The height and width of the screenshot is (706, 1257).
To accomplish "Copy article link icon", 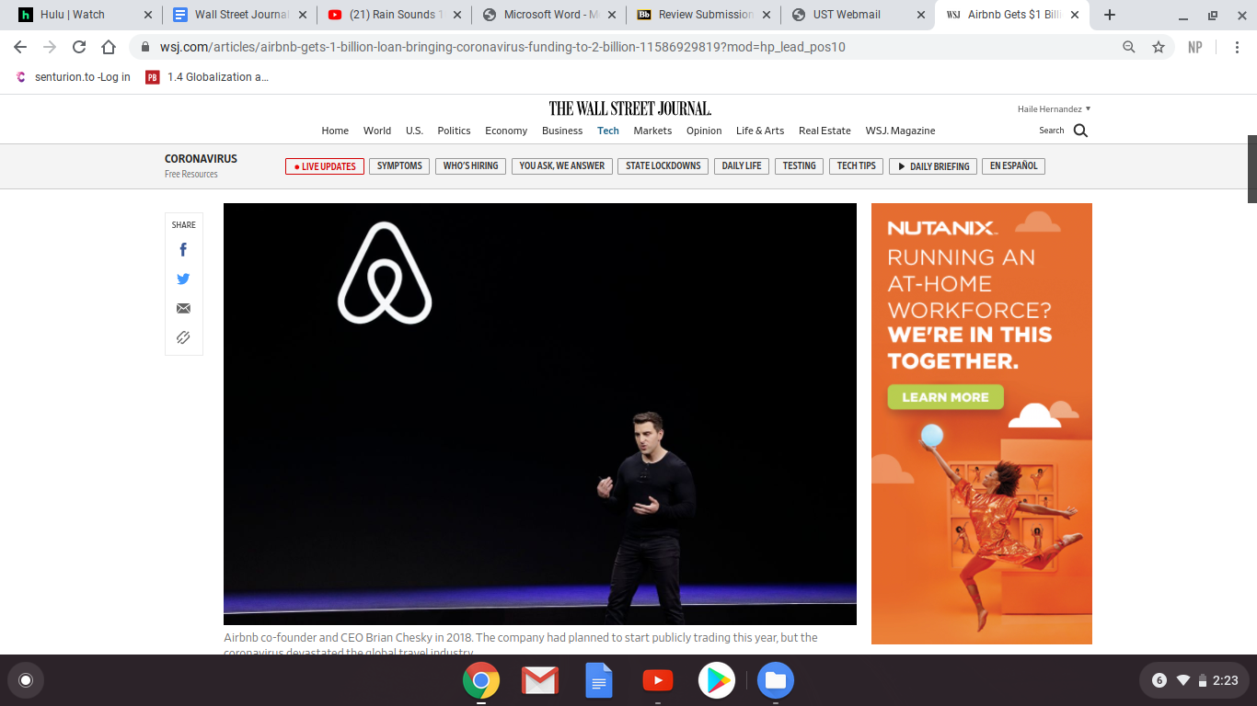I will pyautogui.click(x=183, y=337).
